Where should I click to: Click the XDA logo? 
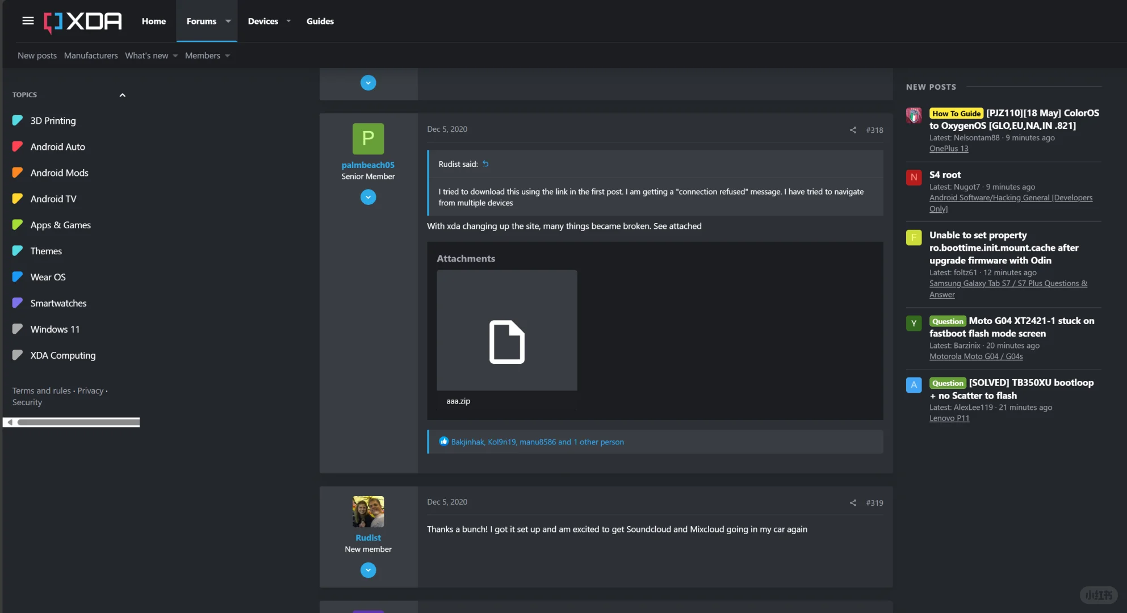83,22
